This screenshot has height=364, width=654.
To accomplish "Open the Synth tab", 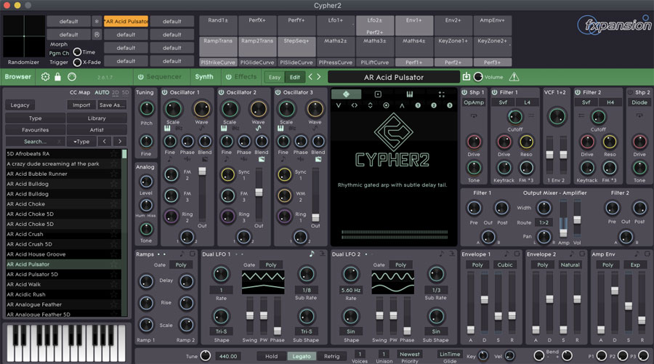I will coord(204,77).
